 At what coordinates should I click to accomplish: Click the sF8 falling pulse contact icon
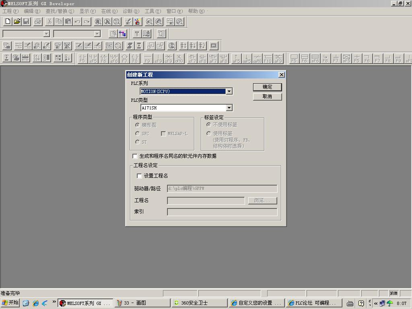(202, 58)
